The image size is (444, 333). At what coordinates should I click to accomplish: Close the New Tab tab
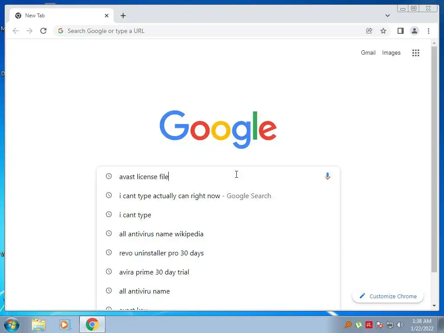tap(107, 16)
